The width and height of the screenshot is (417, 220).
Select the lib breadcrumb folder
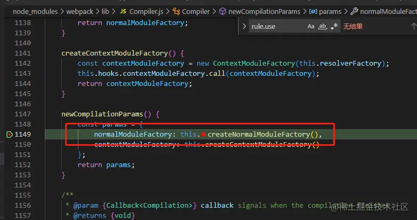click(105, 11)
